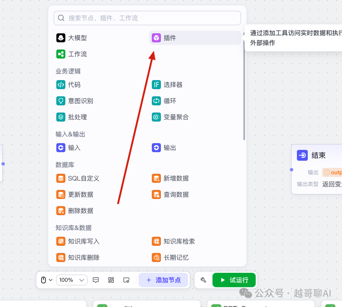342x307 pixels.
Task: Add the 知识库写入 knowledge write node
Action: coord(78,241)
